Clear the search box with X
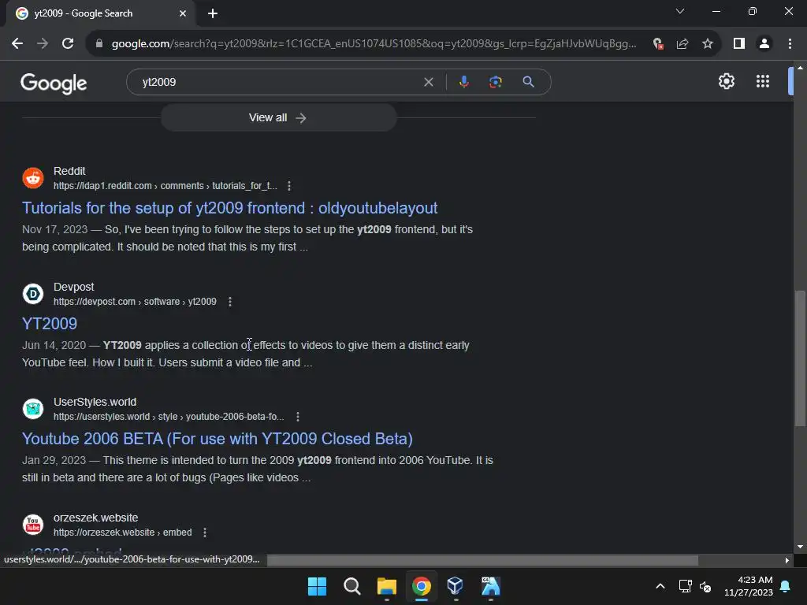This screenshot has width=807, height=605. (x=428, y=82)
